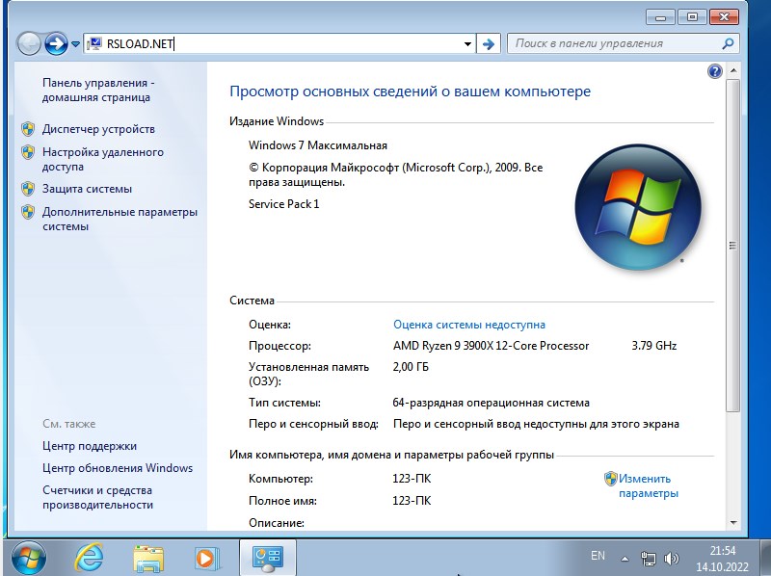Screen dimensions: 771x576
Task: Open Центр поддержки link
Action: coord(90,446)
